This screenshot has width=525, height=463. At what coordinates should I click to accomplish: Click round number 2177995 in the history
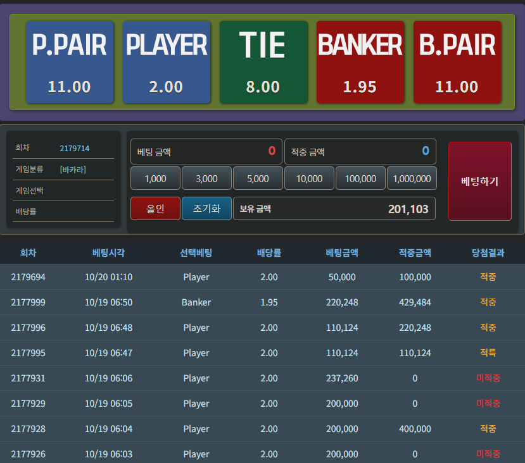coord(28,353)
